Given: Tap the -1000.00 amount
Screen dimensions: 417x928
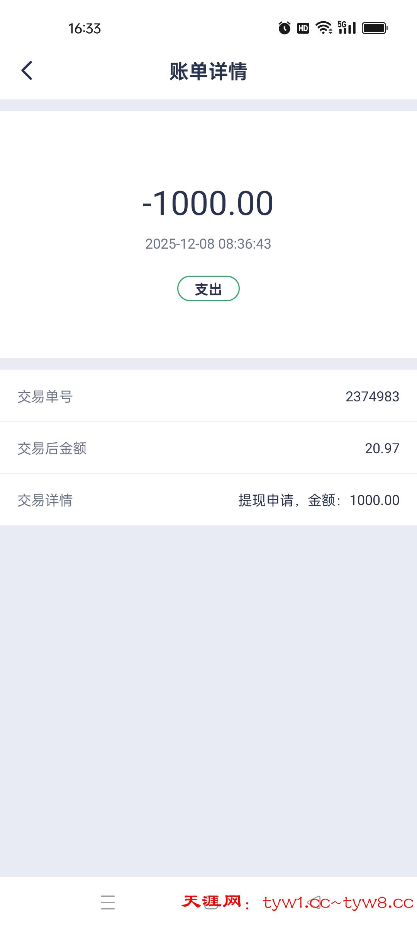Looking at the screenshot, I should pyautogui.click(x=208, y=203).
